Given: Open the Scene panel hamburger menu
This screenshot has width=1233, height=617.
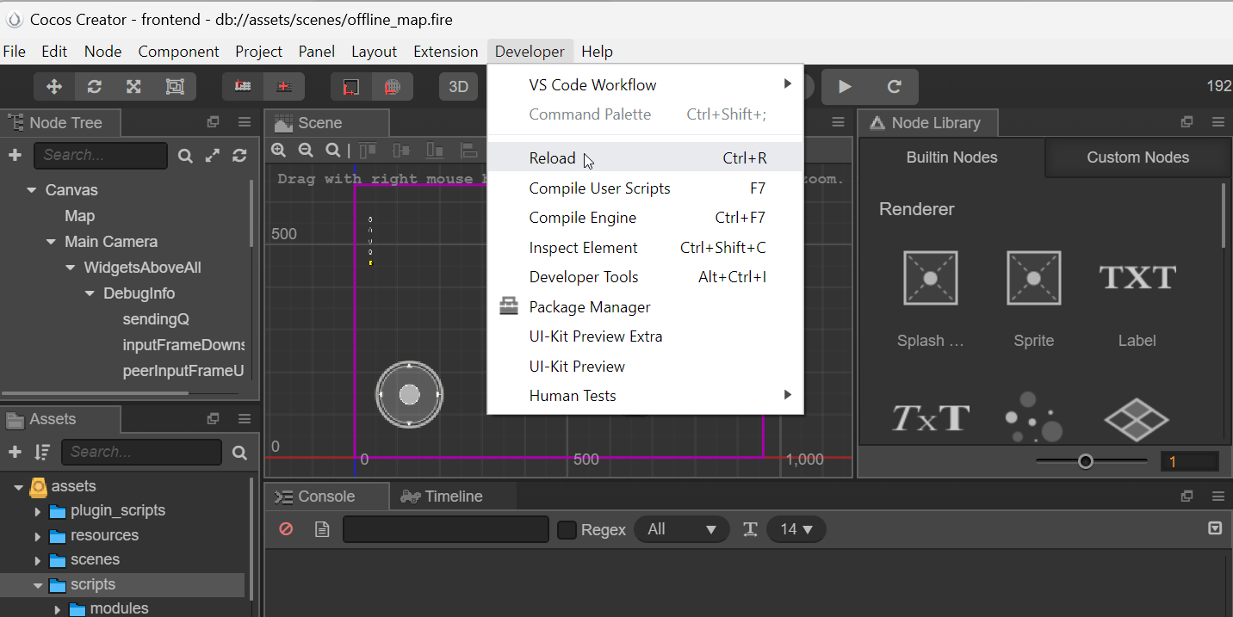Looking at the screenshot, I should [838, 122].
